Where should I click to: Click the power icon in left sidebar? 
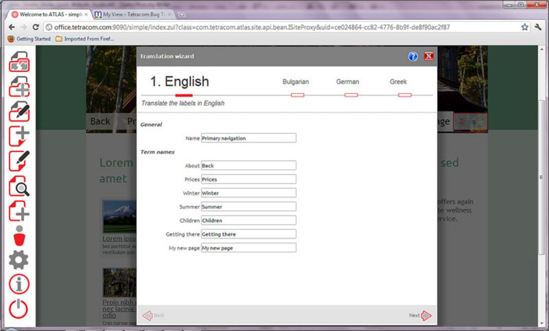point(19,309)
